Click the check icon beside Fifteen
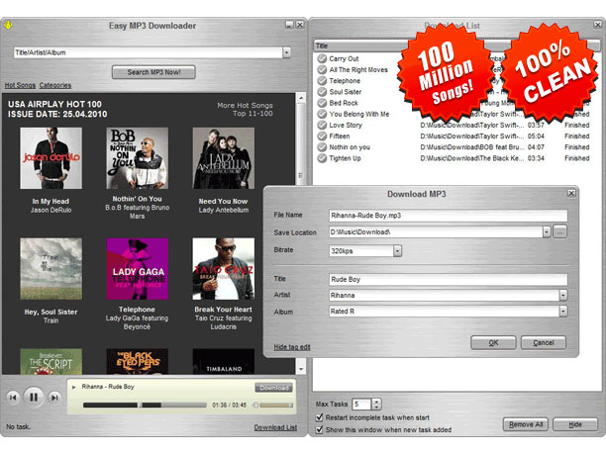Viewport: 606px width, 454px height. point(322,136)
